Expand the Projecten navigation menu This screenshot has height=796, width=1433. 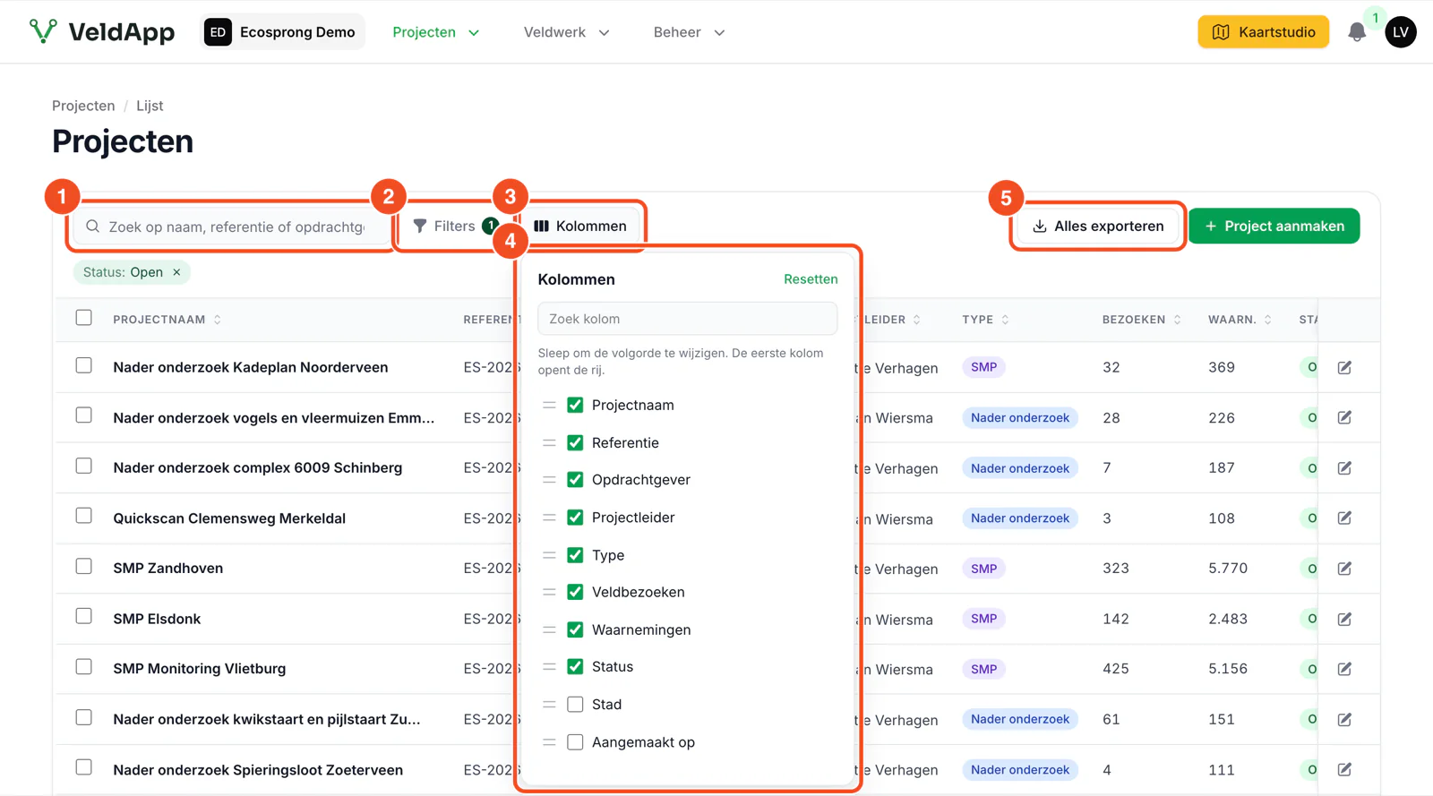coord(436,32)
